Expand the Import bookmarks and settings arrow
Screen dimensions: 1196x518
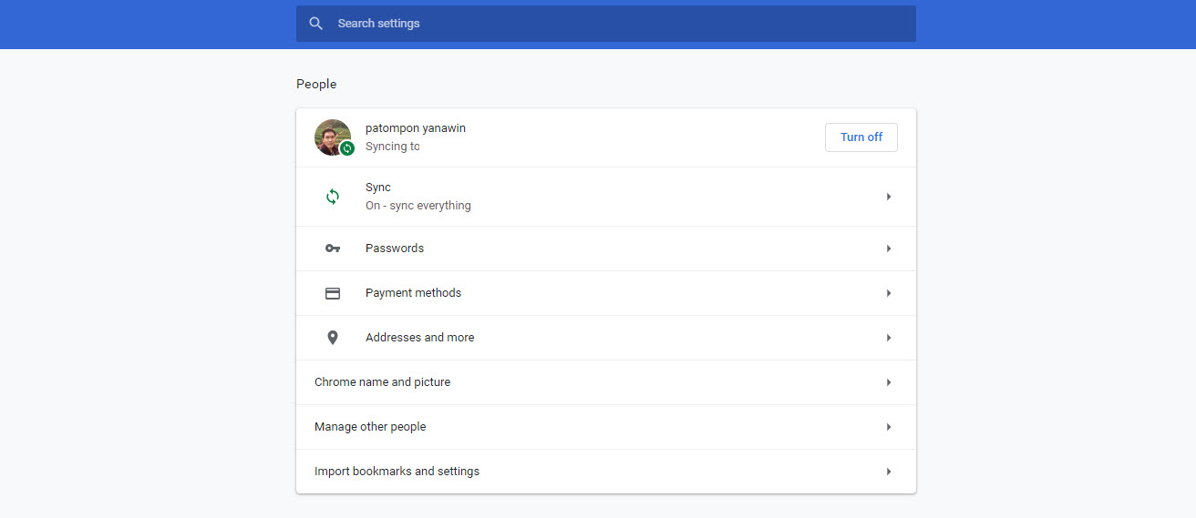pyautogui.click(x=889, y=472)
